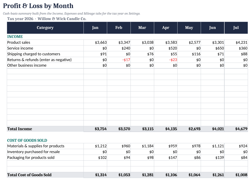This screenshot has width=251, height=181.
Task: Click Mar Materials & supplies cell $1,184
Action: (x=142, y=146)
